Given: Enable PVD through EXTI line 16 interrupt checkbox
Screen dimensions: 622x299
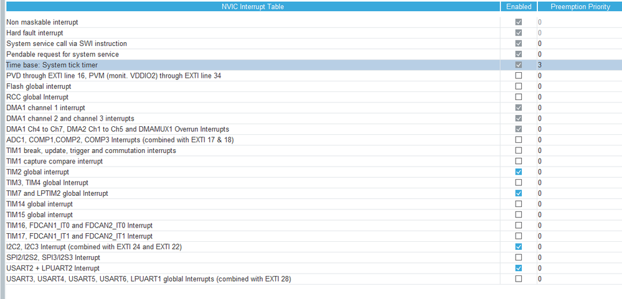Looking at the screenshot, I should pos(519,76).
